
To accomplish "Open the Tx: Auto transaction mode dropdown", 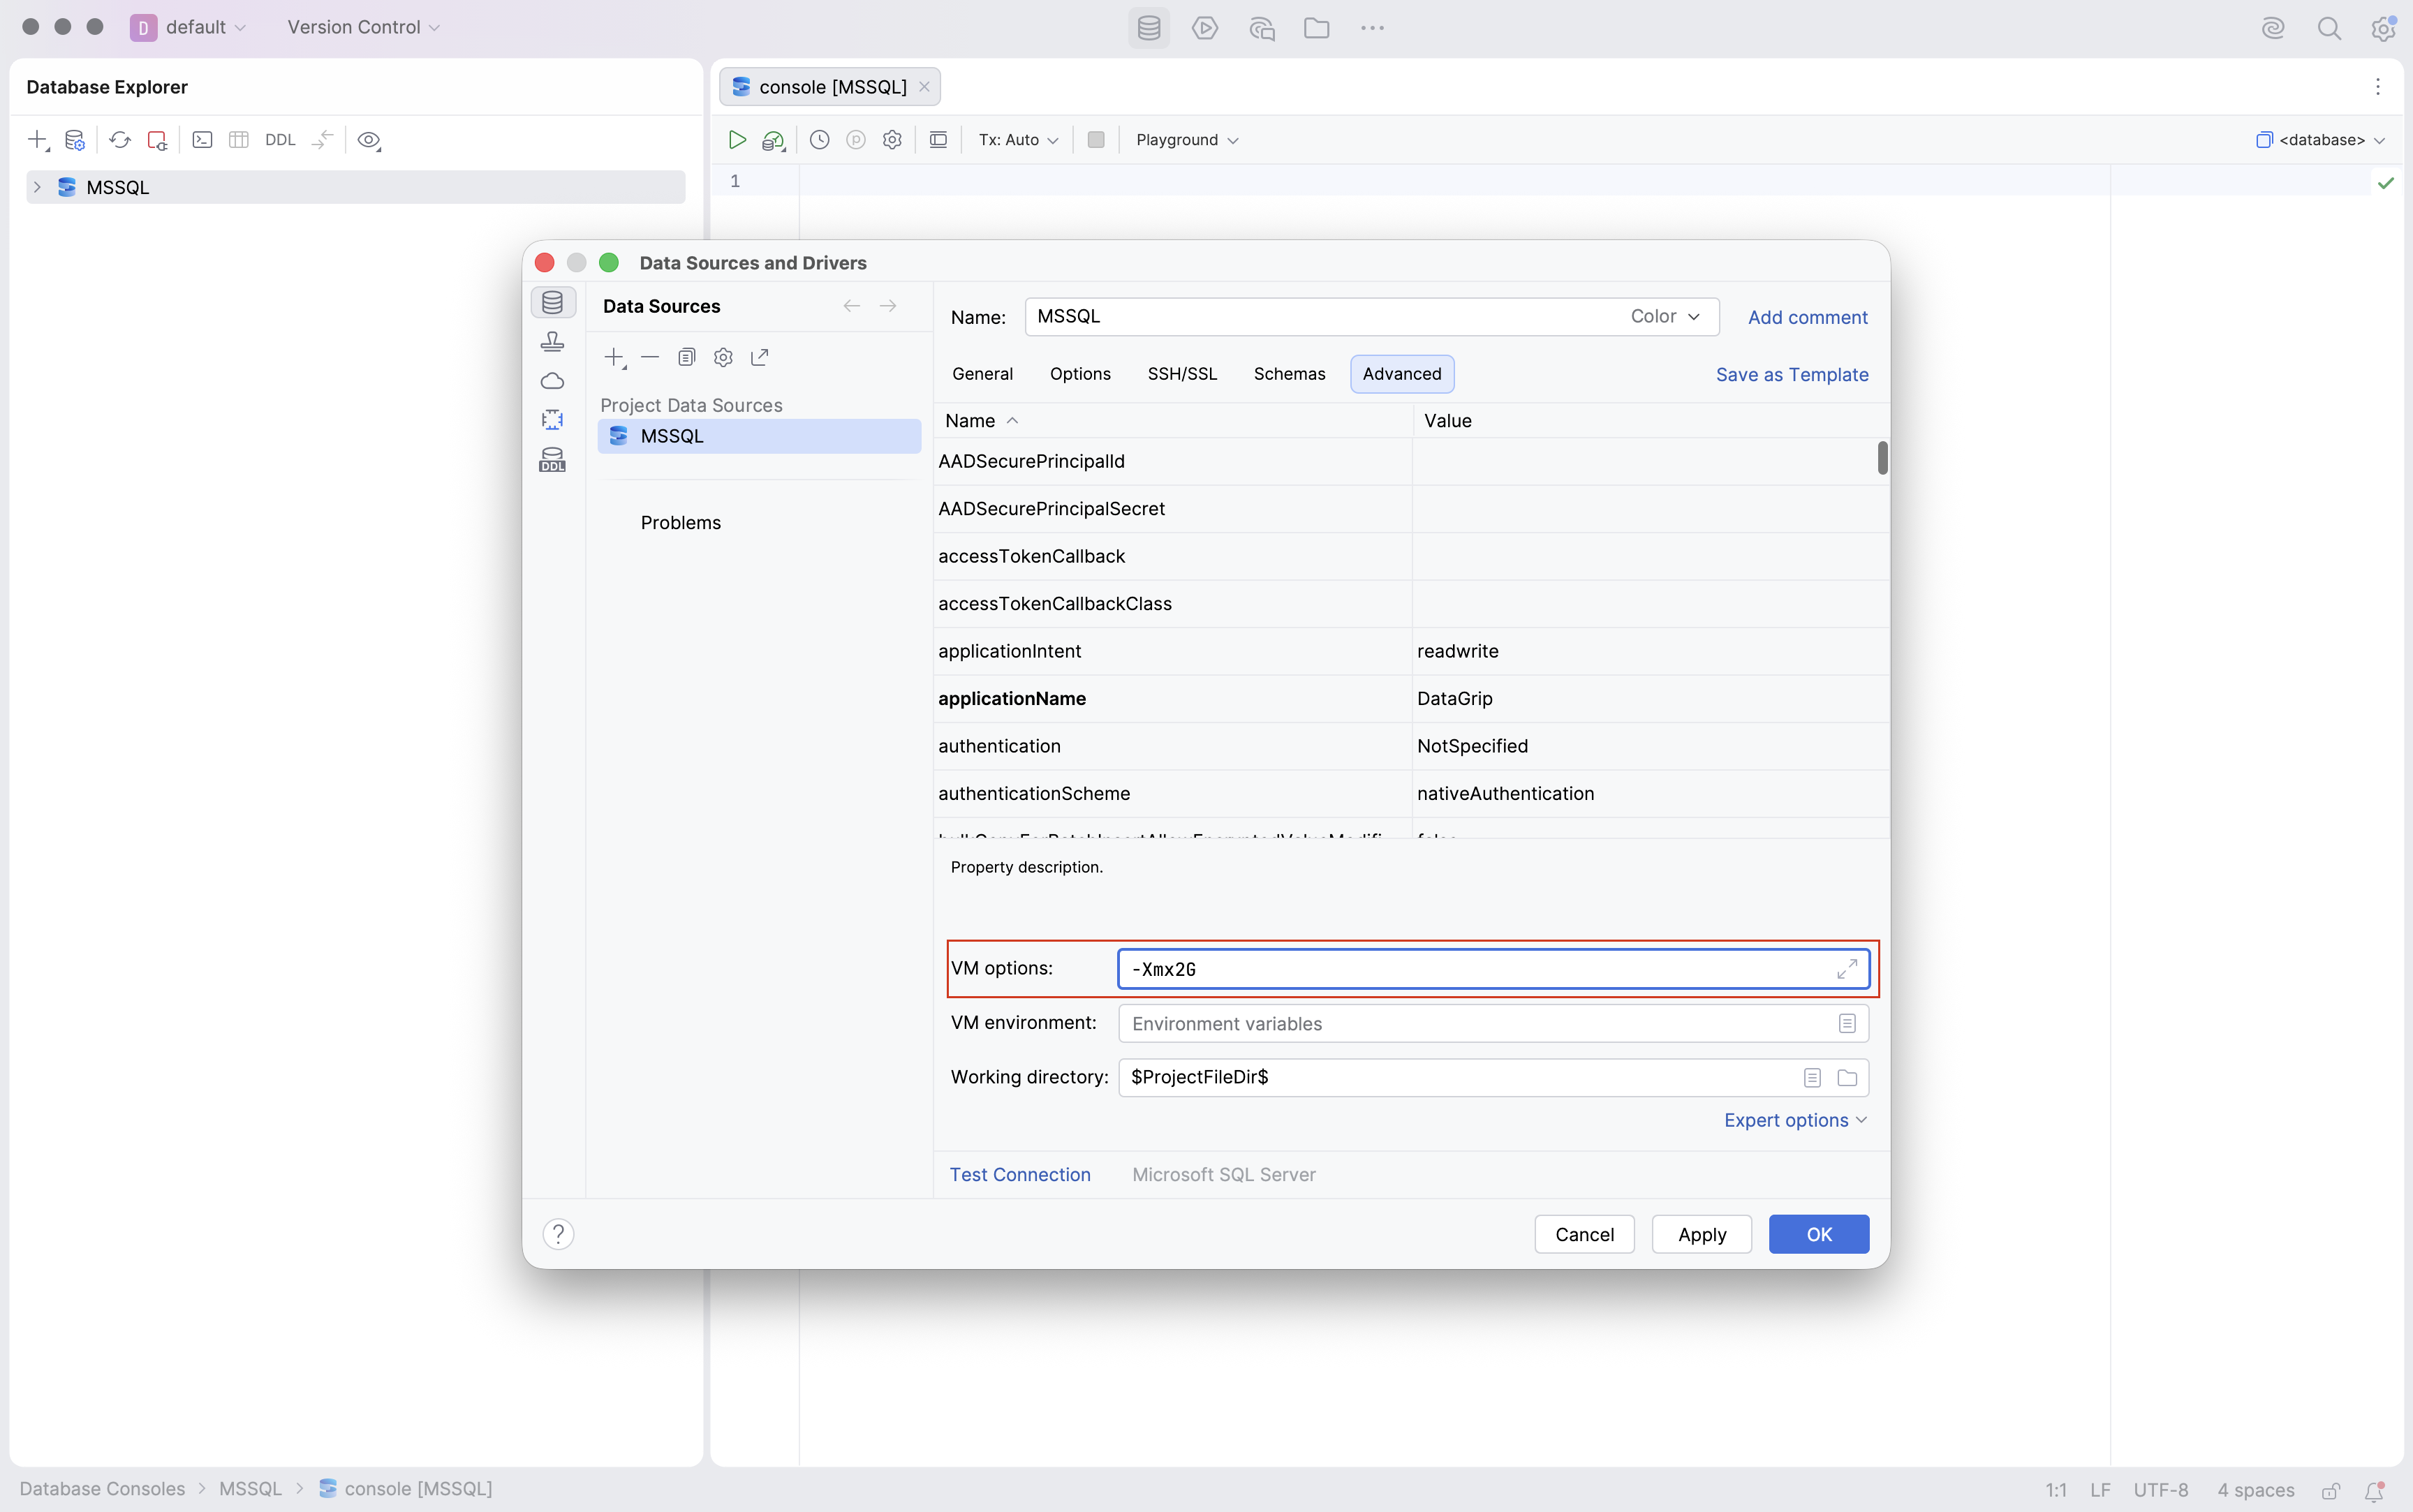I will coord(1018,140).
